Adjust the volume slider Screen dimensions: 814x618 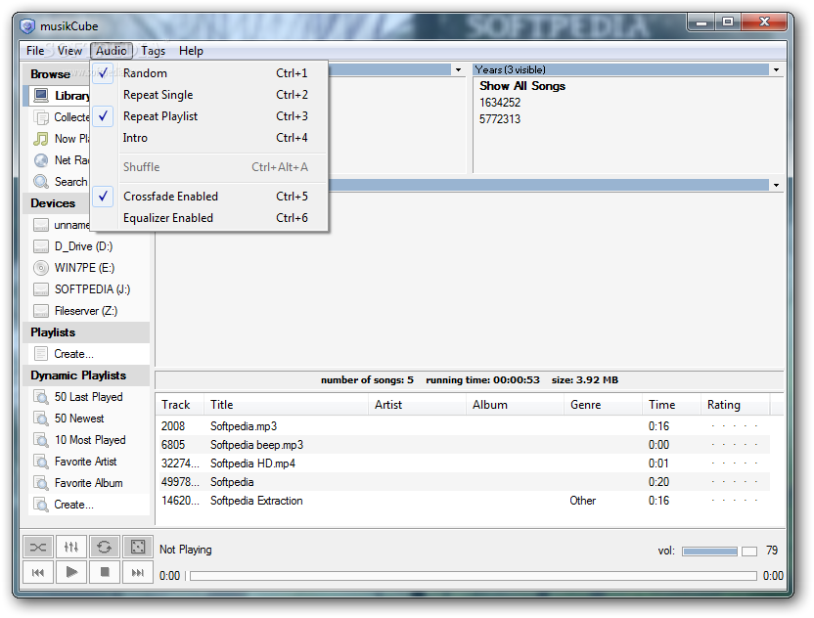719,552
